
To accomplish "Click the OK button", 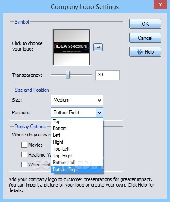I will (x=145, y=24).
